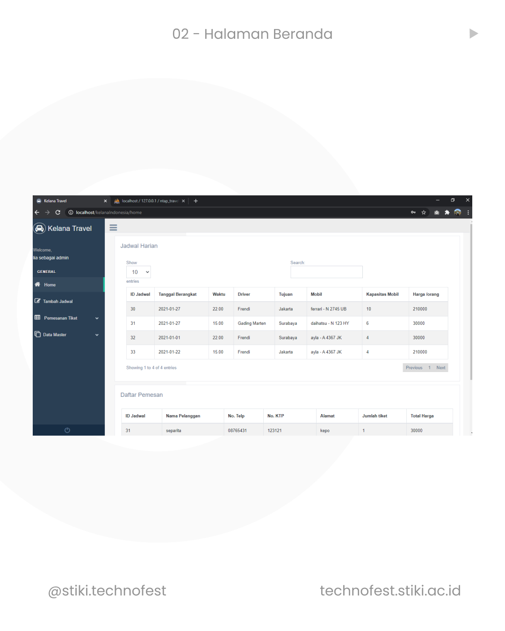Viewport: 505px width, 631px height.
Task: Click the password key icon in address bar
Action: click(x=413, y=212)
